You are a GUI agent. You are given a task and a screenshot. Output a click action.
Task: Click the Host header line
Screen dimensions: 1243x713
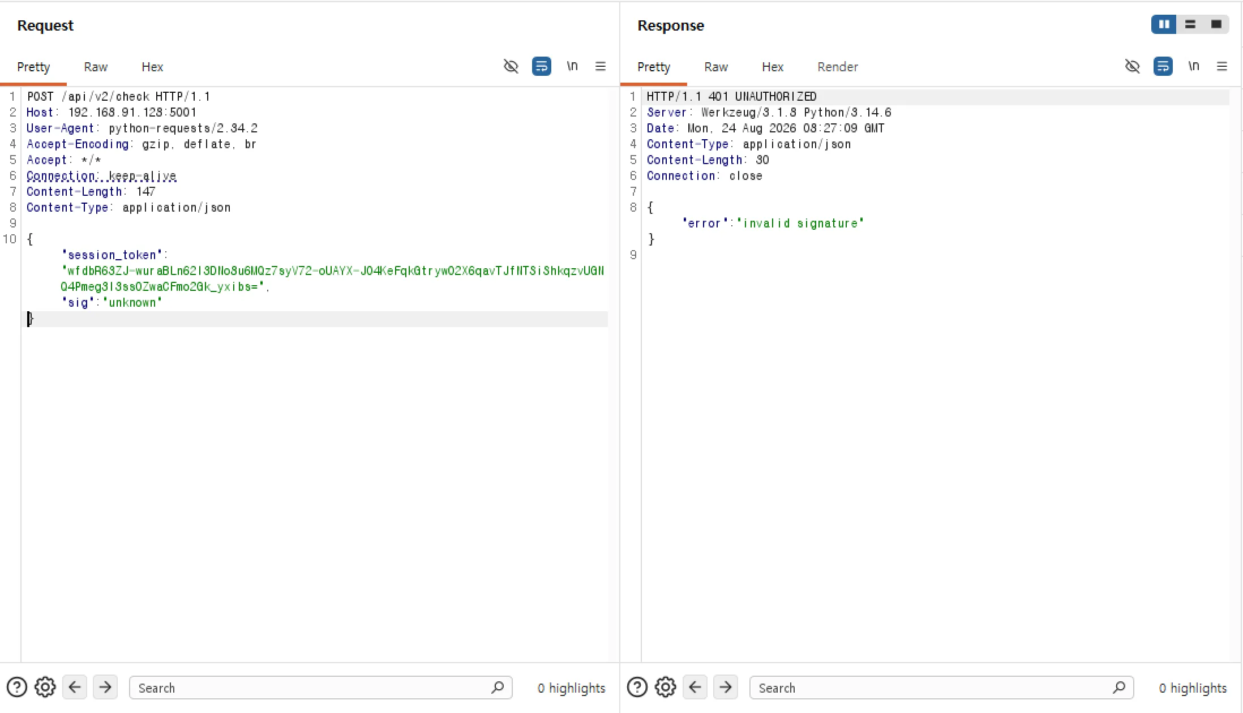(x=112, y=113)
